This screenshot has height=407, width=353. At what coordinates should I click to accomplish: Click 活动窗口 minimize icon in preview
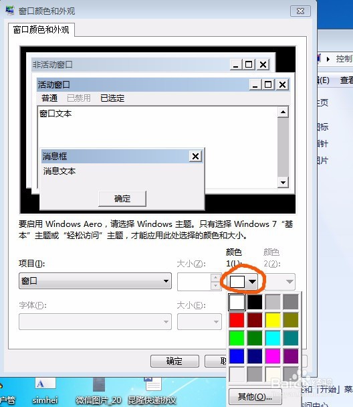pos(255,84)
